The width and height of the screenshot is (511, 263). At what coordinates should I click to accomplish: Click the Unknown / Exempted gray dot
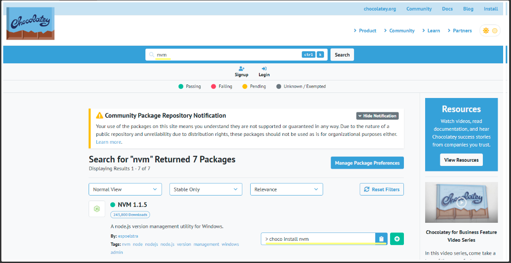279,86
